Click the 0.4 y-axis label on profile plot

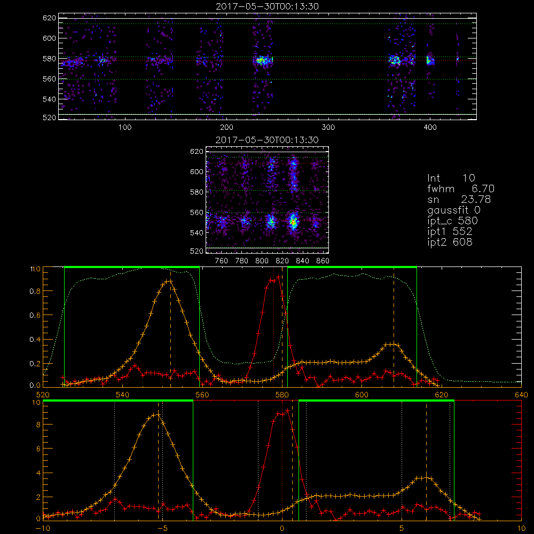click(35, 340)
